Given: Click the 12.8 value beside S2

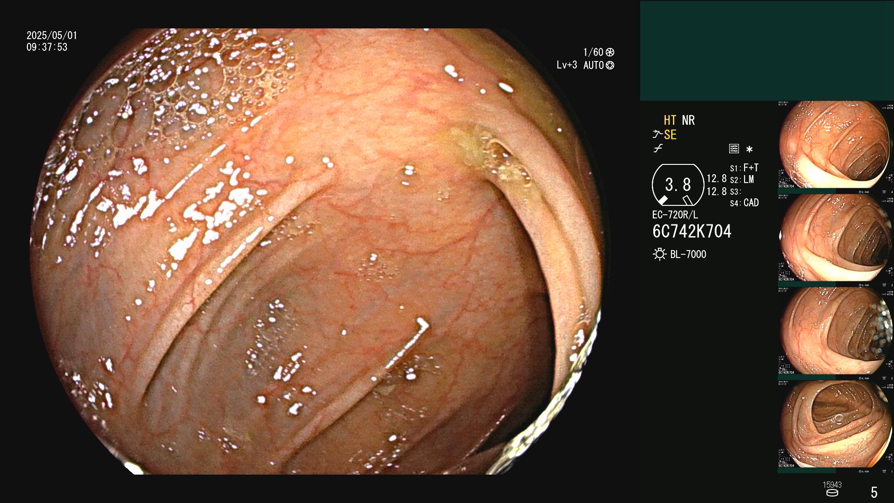Looking at the screenshot, I should tap(717, 179).
